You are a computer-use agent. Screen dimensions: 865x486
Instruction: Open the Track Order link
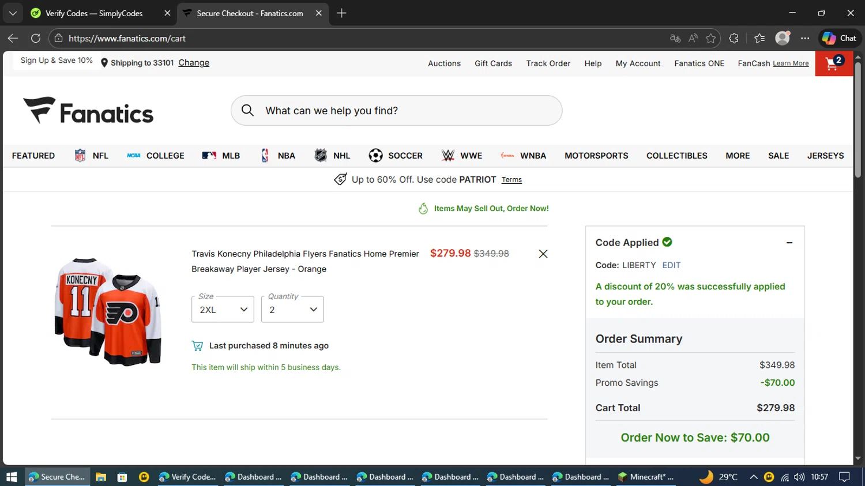click(x=548, y=63)
